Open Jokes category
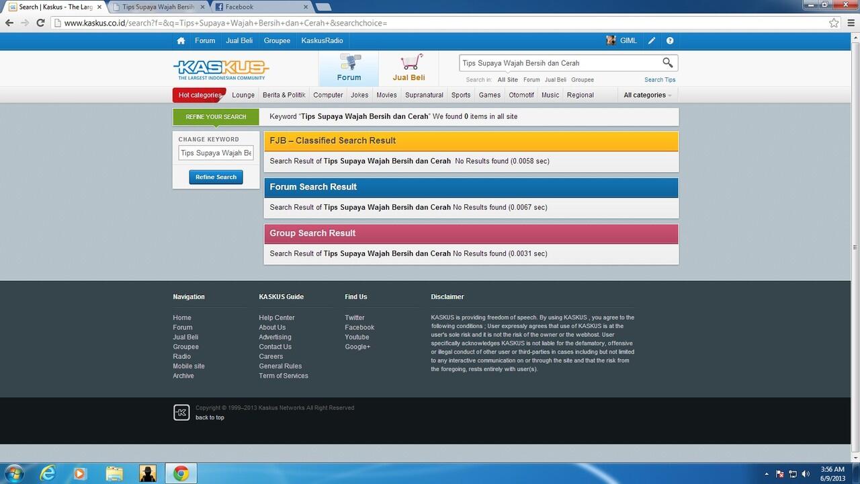860x484 pixels. [x=359, y=95]
